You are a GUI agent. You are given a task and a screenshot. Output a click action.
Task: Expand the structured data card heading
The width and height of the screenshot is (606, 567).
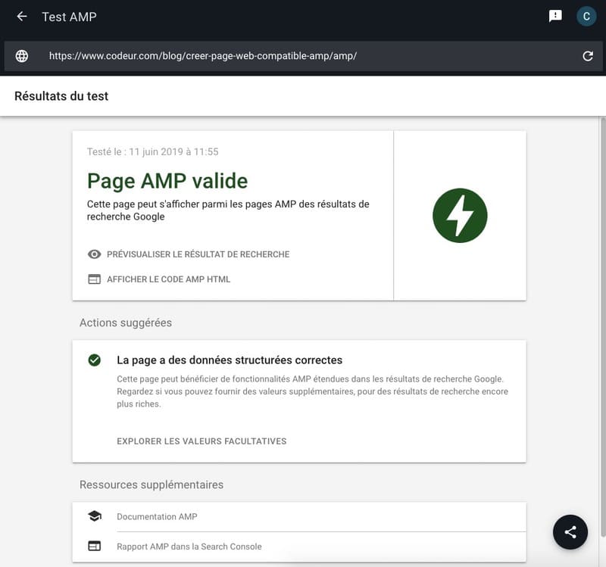(x=230, y=360)
